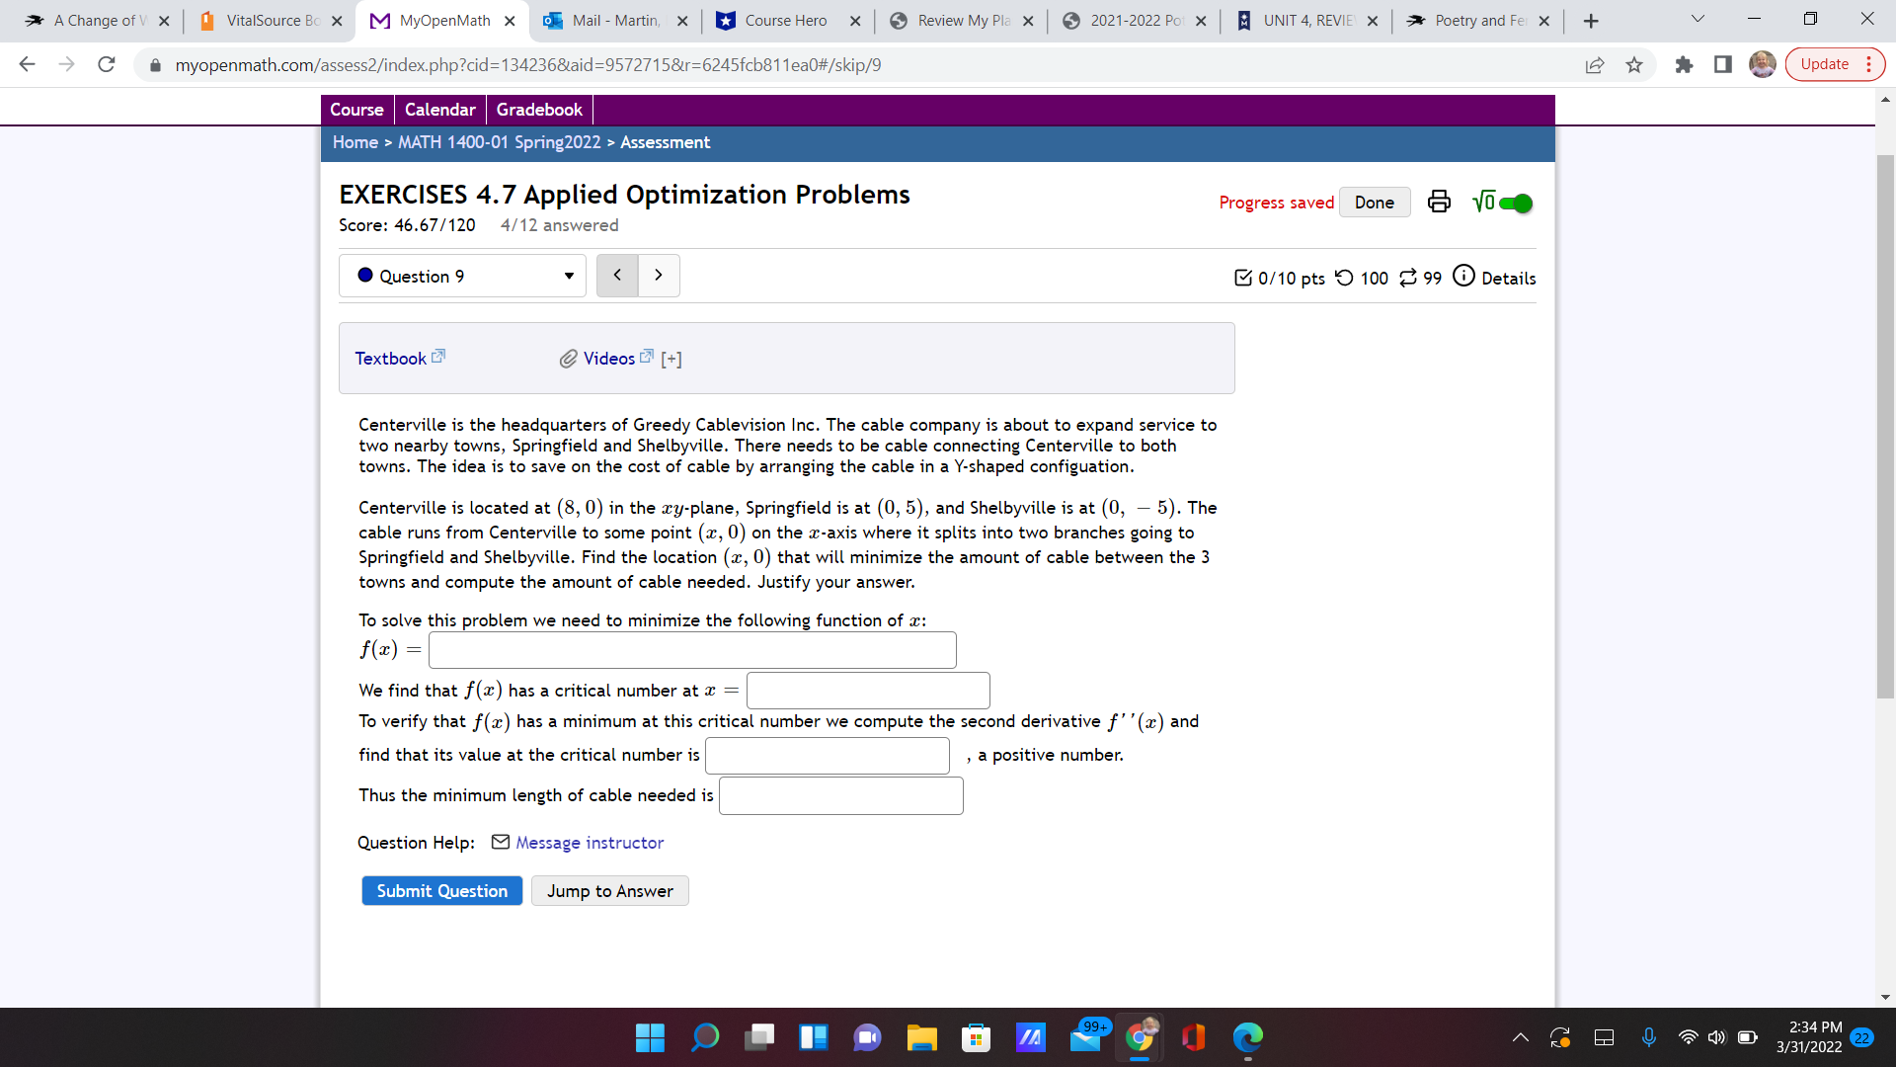Viewport: 1896px width, 1067px height.
Task: Open the Details info icon
Action: click(x=1463, y=277)
